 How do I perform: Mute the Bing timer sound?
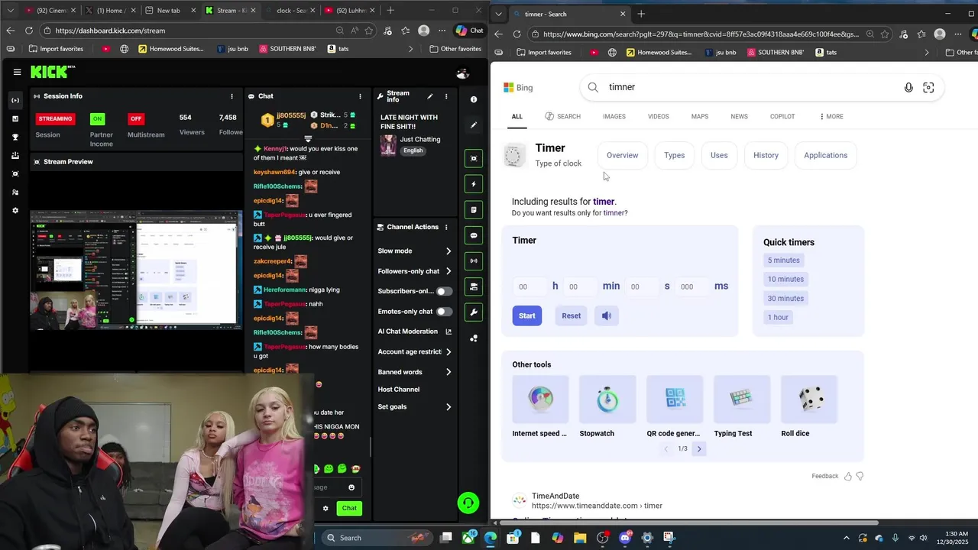(x=607, y=315)
